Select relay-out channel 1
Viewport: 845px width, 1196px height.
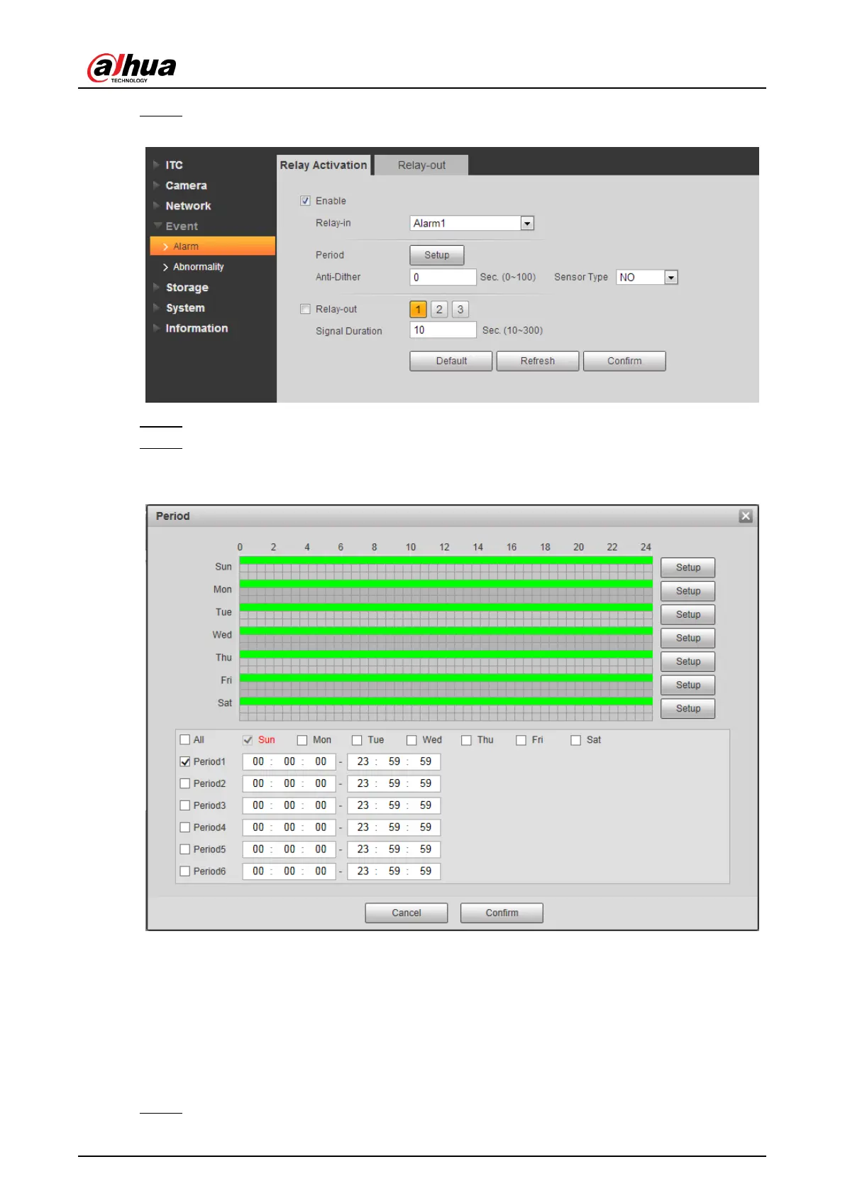coord(419,310)
